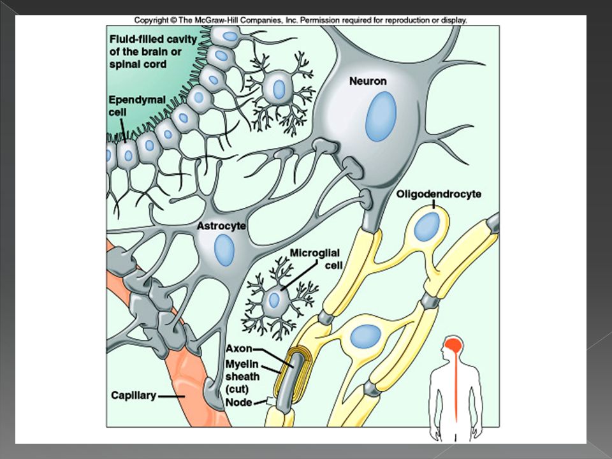Viewport: 612px width, 459px height.
Task: Click the lower oligodendrocyte nucleus
Action: tap(365, 337)
